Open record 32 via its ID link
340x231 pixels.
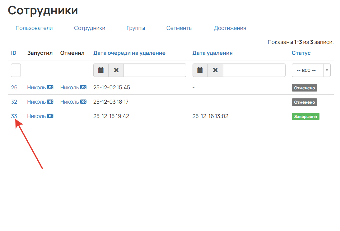[14, 101]
